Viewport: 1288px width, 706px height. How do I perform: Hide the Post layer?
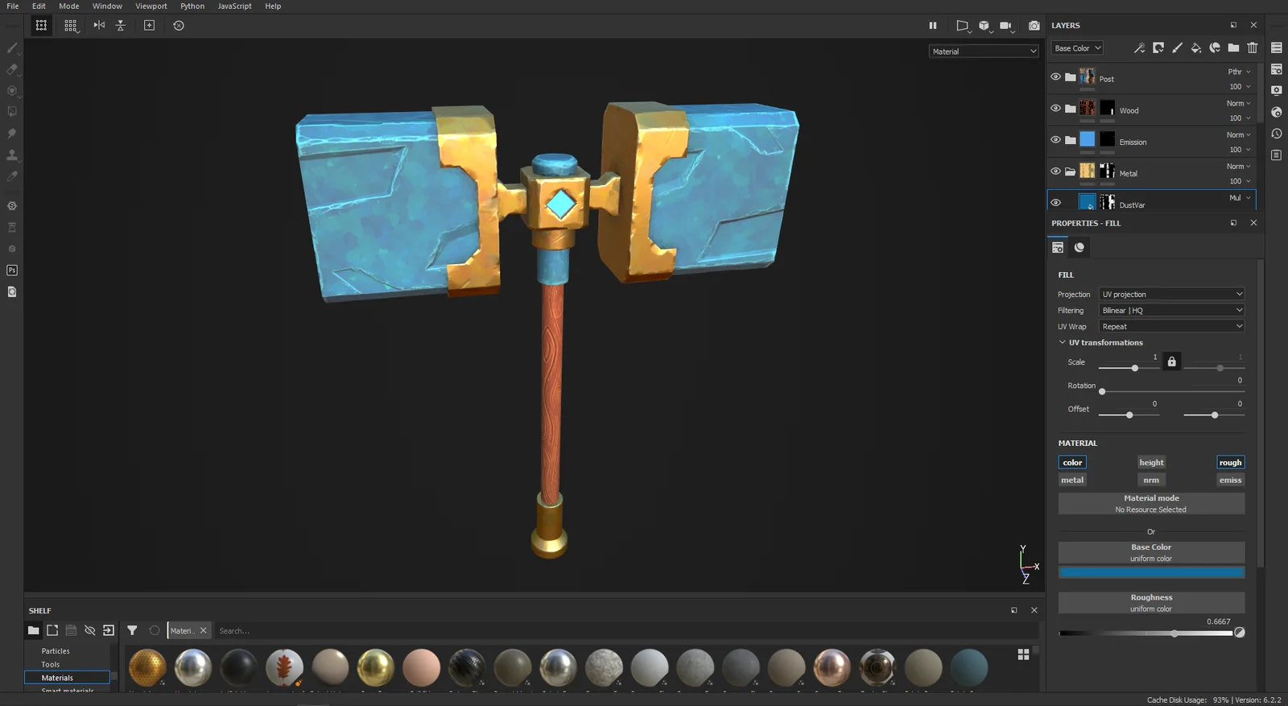tap(1055, 76)
